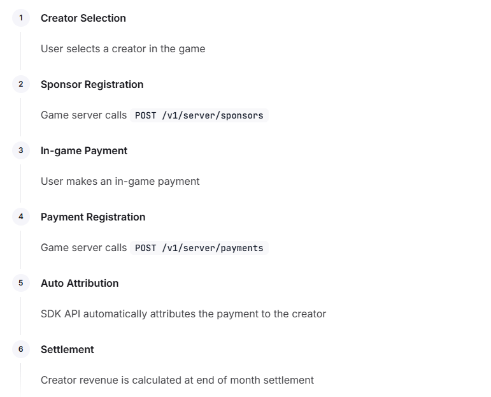The width and height of the screenshot is (491, 397).
Task: Click 'Game server calls' text under Sponsor Registration
Action: 83,115
